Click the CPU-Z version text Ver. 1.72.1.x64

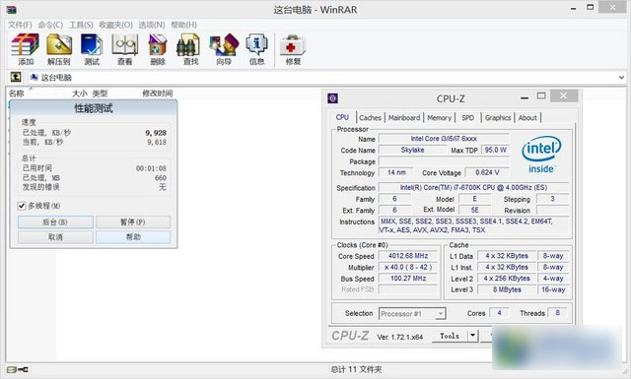tap(400, 337)
